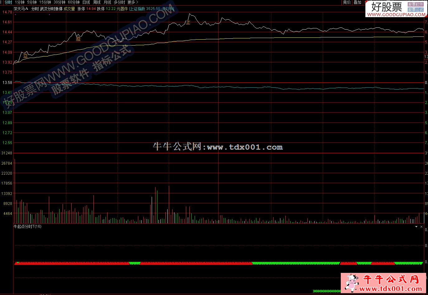This screenshot has height=295, width=428.
Task: Select the 1分钟 period tab
Action: pyautogui.click(x=20, y=2)
